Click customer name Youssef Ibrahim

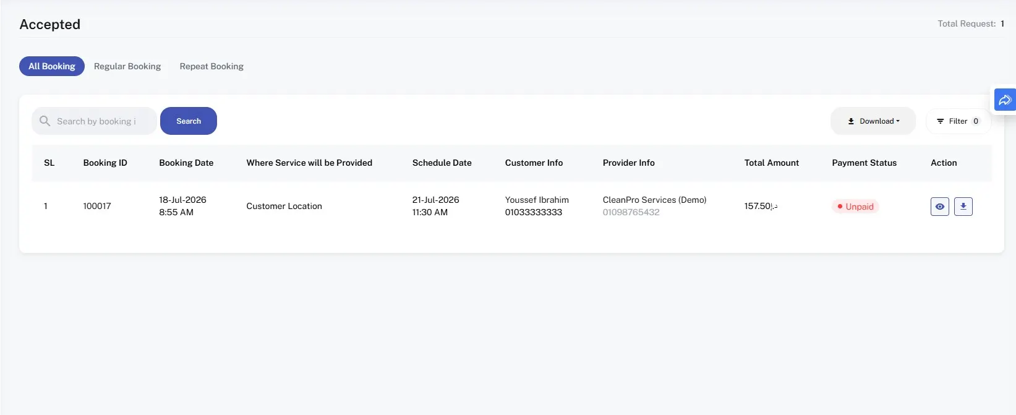point(537,200)
